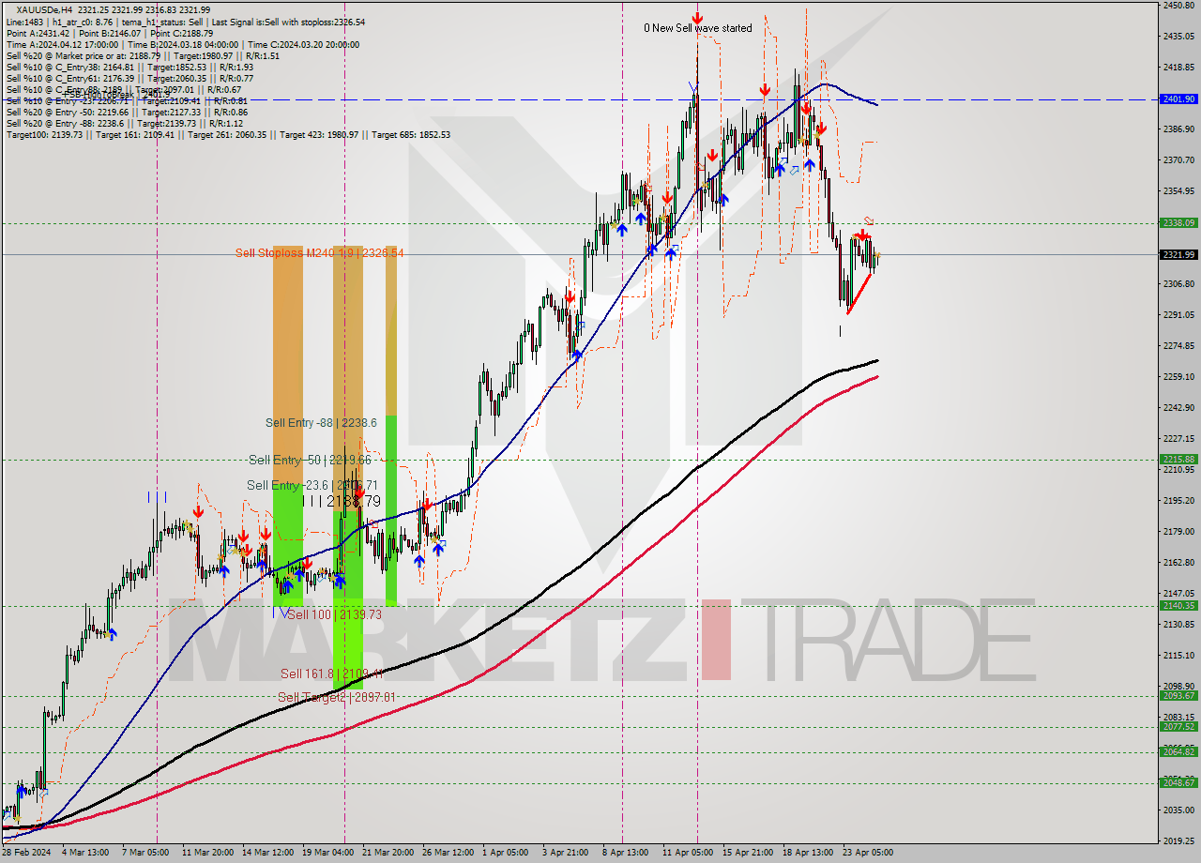Click the 2306.80 price axis value
This screenshot has height=863, width=1201.
[x=1178, y=284]
